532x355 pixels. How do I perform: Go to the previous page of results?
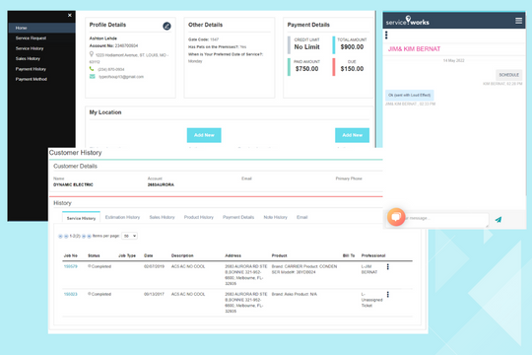coord(66,236)
